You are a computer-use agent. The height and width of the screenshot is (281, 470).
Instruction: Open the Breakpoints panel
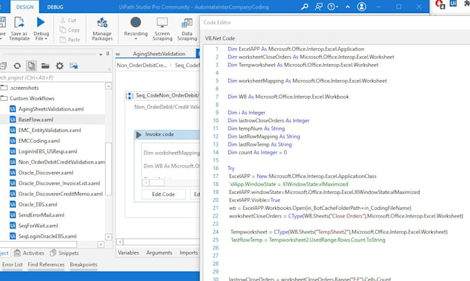[x=84, y=264]
